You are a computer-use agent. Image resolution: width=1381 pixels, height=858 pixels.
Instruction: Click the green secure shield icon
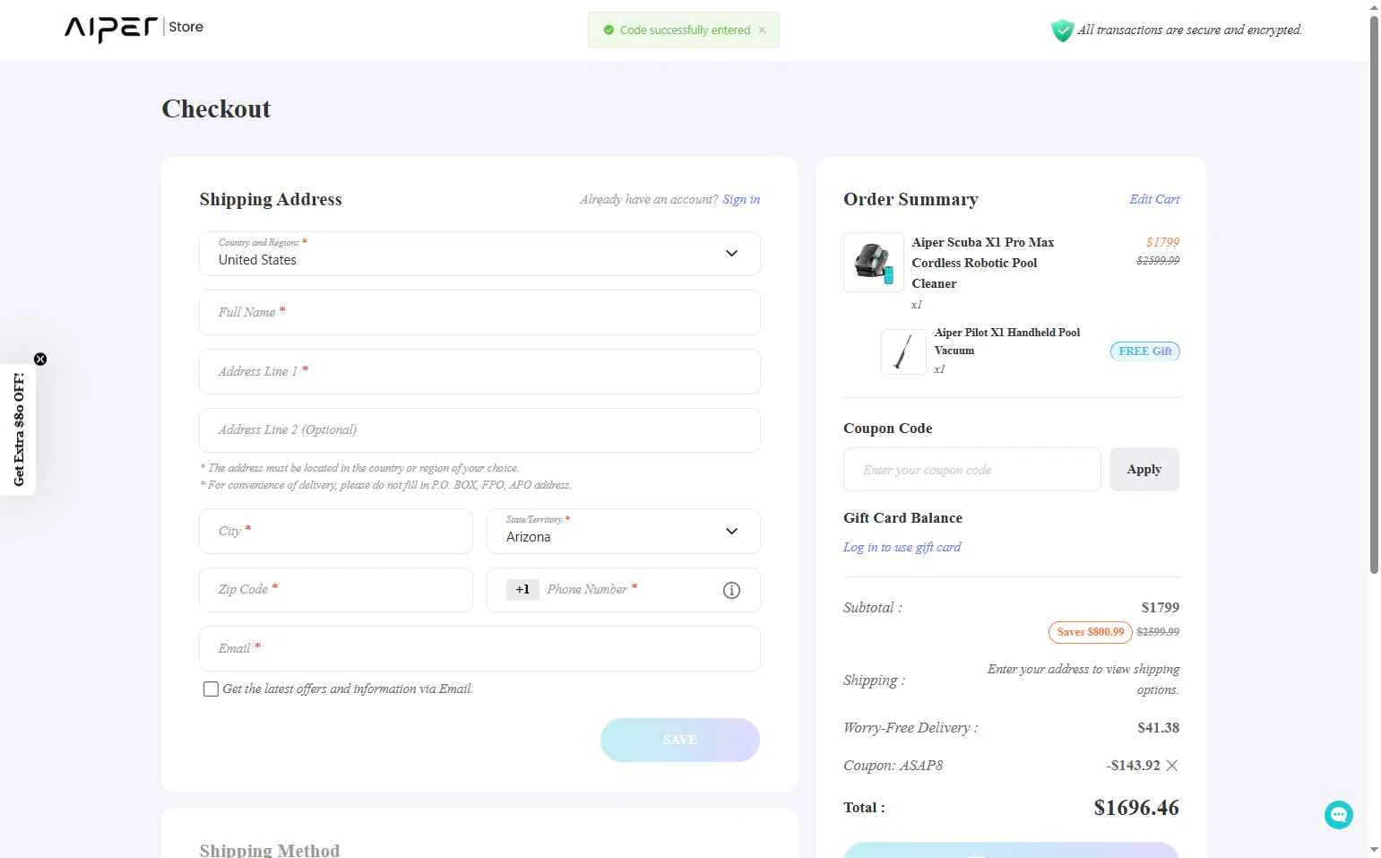click(1062, 30)
